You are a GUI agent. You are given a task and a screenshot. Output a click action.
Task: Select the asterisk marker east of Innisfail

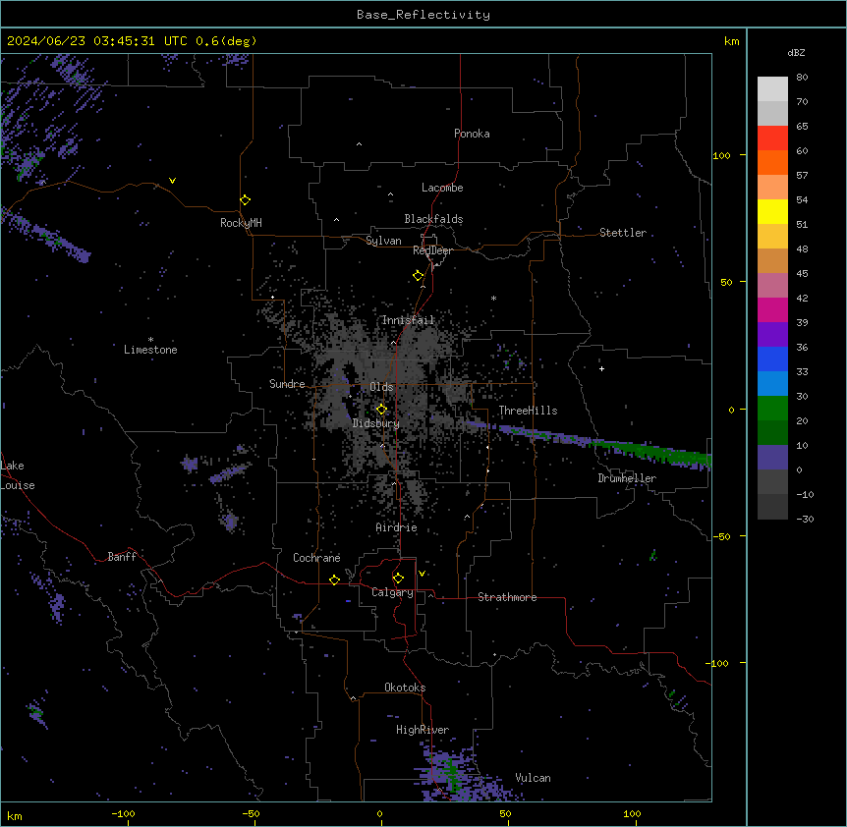tap(493, 298)
